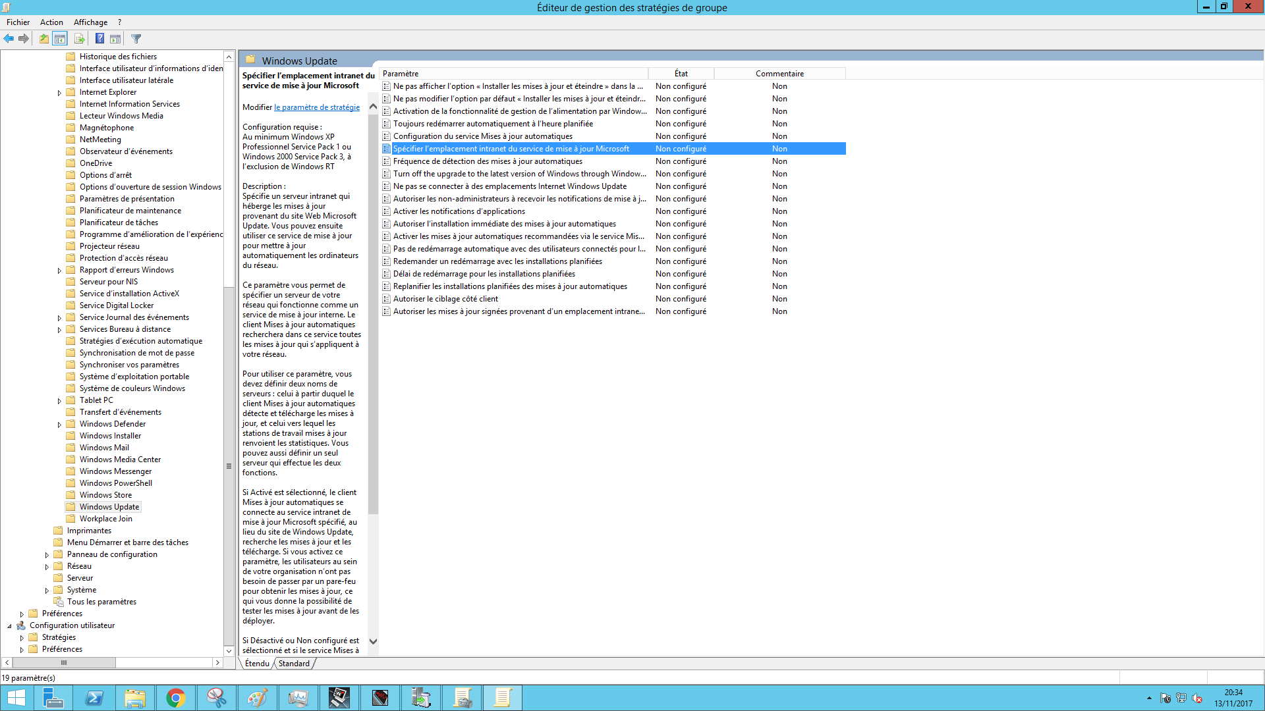Open the Affichage menu

pos(90,22)
